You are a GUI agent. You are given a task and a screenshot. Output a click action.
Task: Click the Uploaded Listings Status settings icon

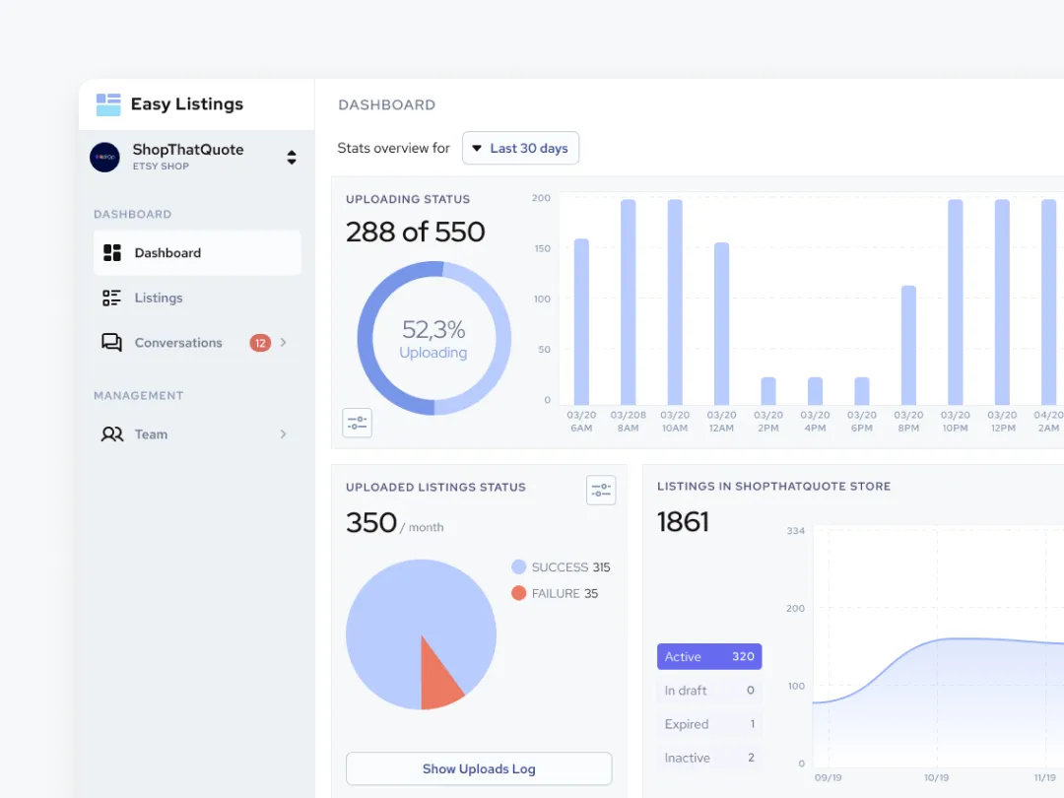point(601,490)
